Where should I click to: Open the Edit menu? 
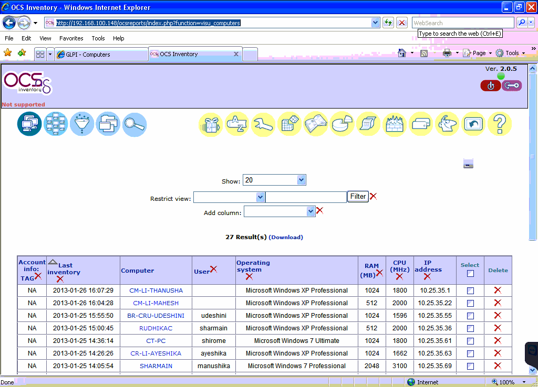pyautogui.click(x=26, y=38)
